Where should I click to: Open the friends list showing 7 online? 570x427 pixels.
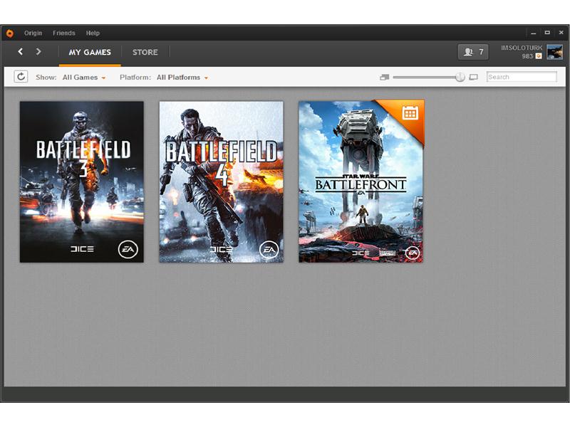point(473,52)
